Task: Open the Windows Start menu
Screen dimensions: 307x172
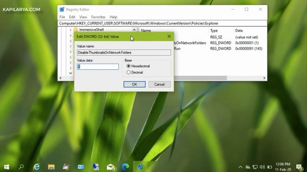Action: click(x=6, y=167)
